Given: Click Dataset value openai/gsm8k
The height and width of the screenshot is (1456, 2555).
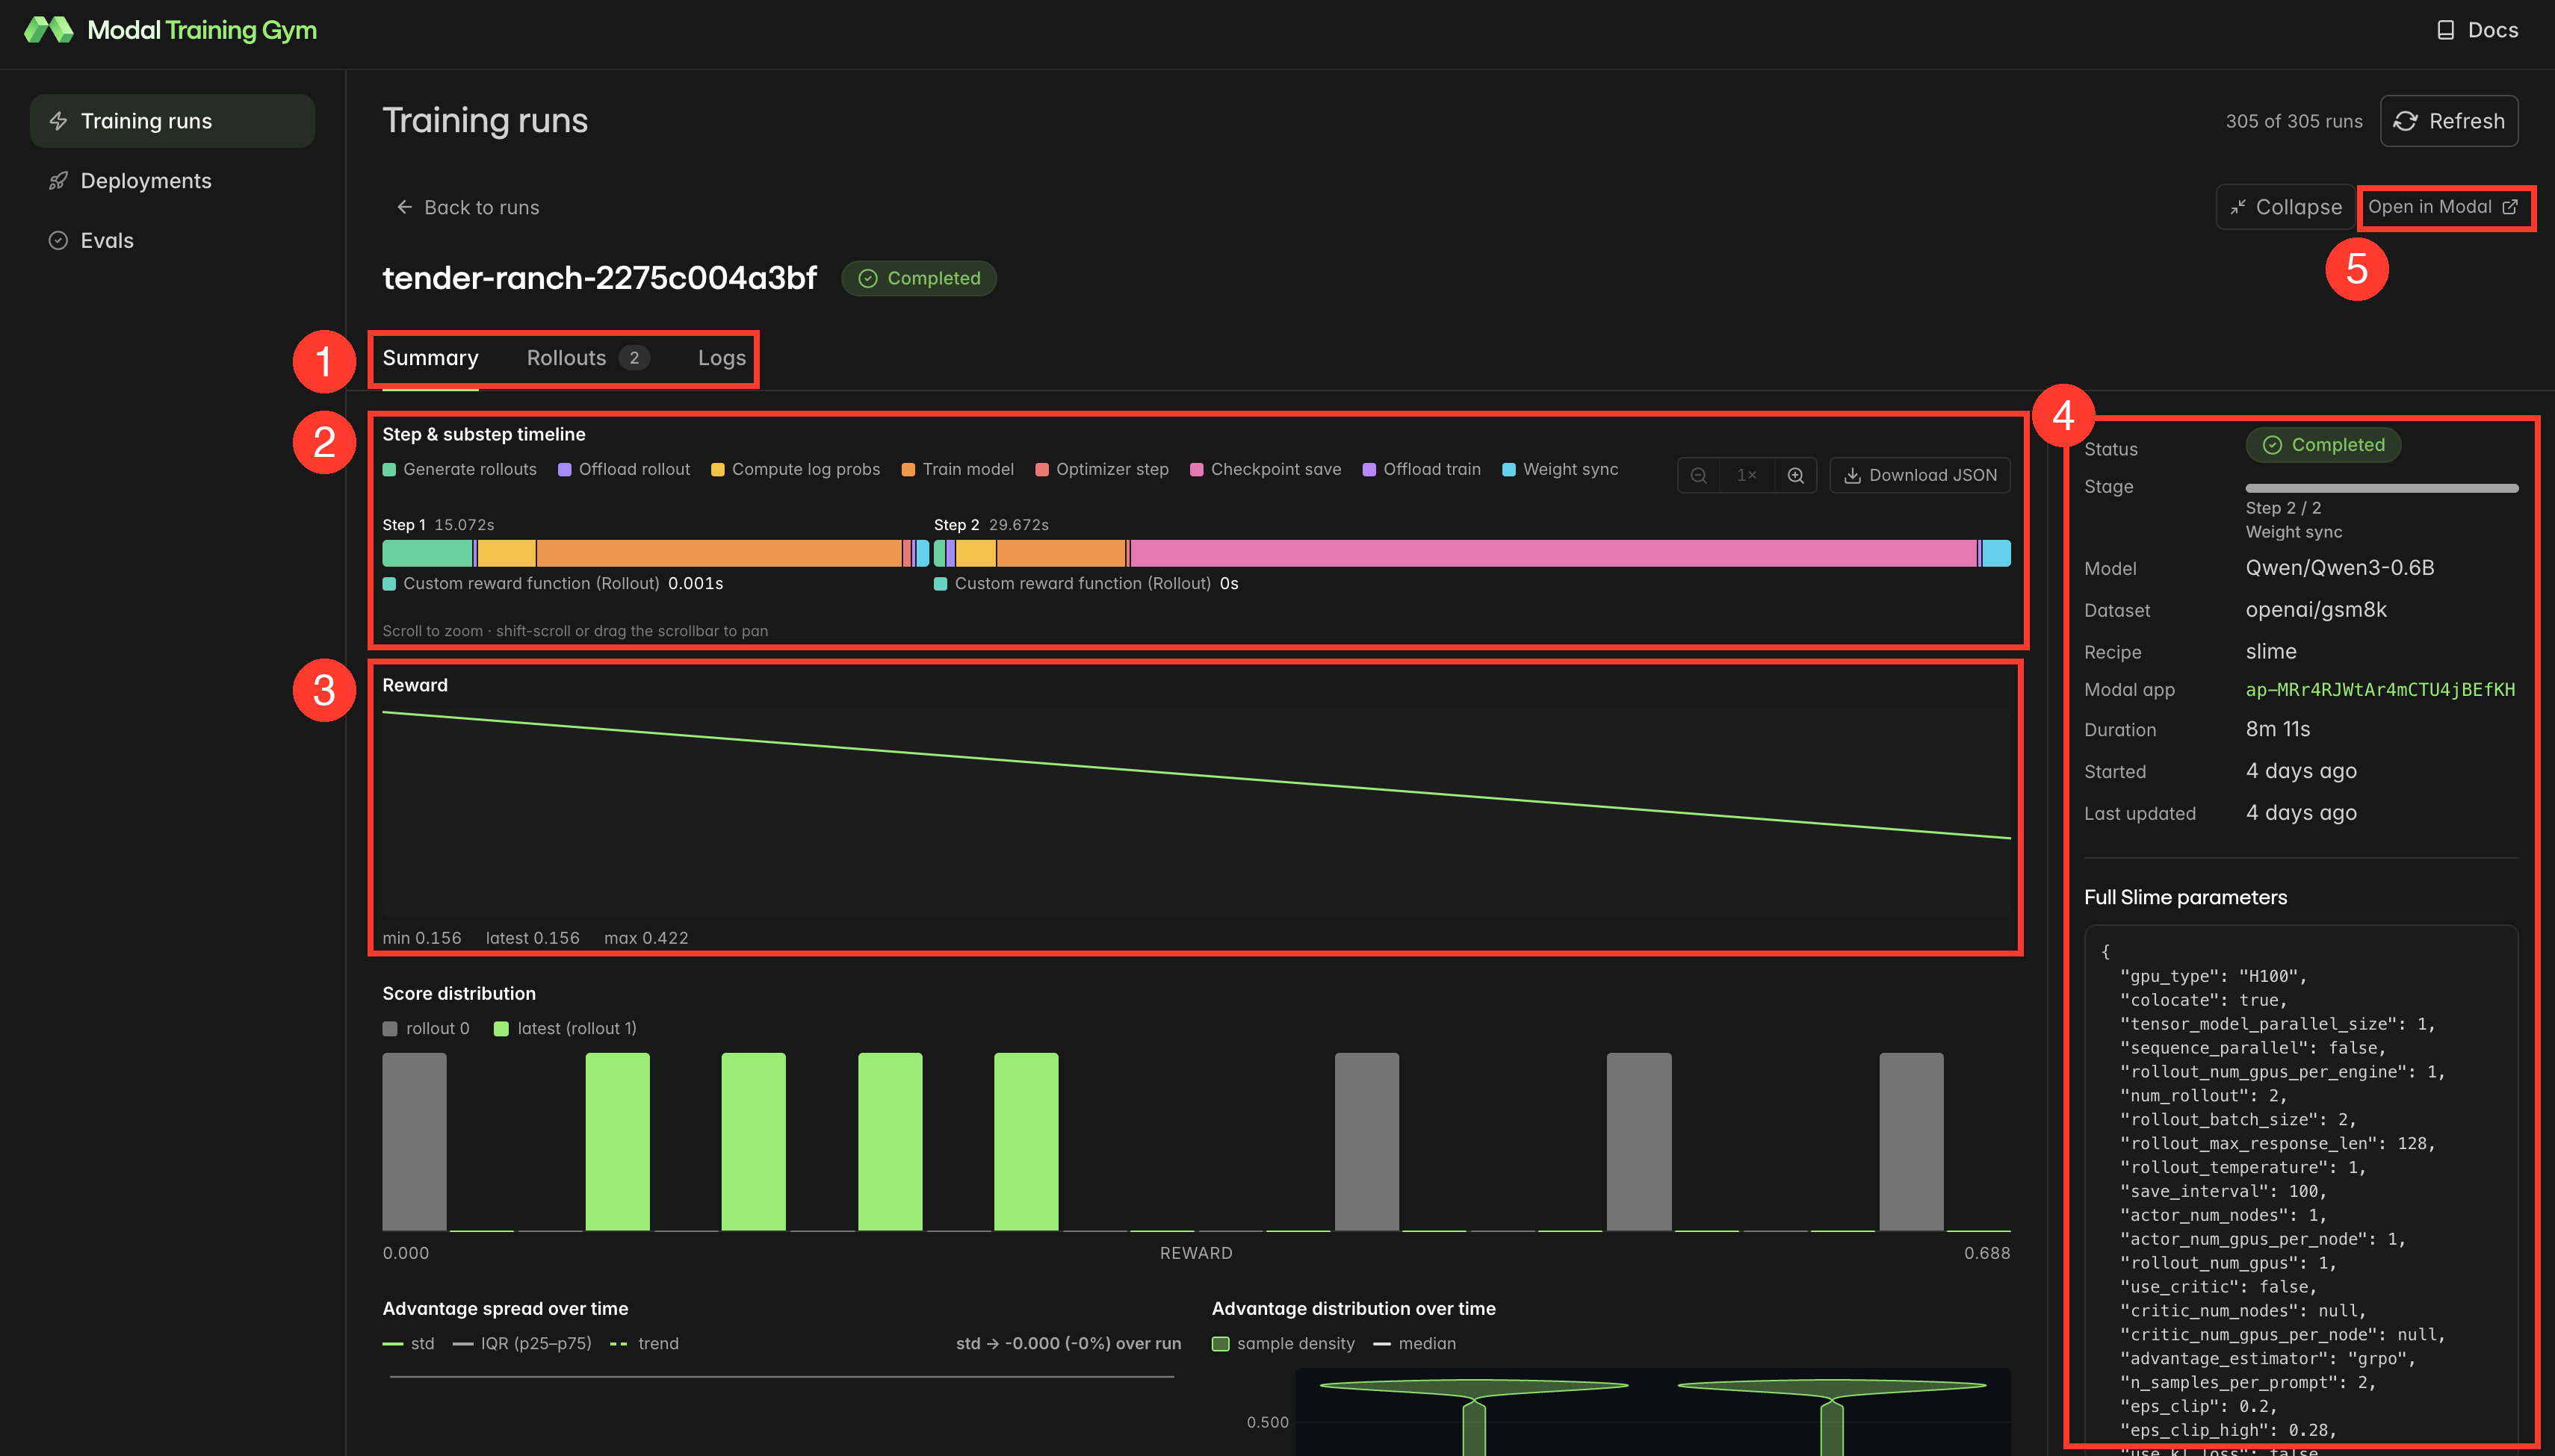Looking at the screenshot, I should (x=2316, y=610).
